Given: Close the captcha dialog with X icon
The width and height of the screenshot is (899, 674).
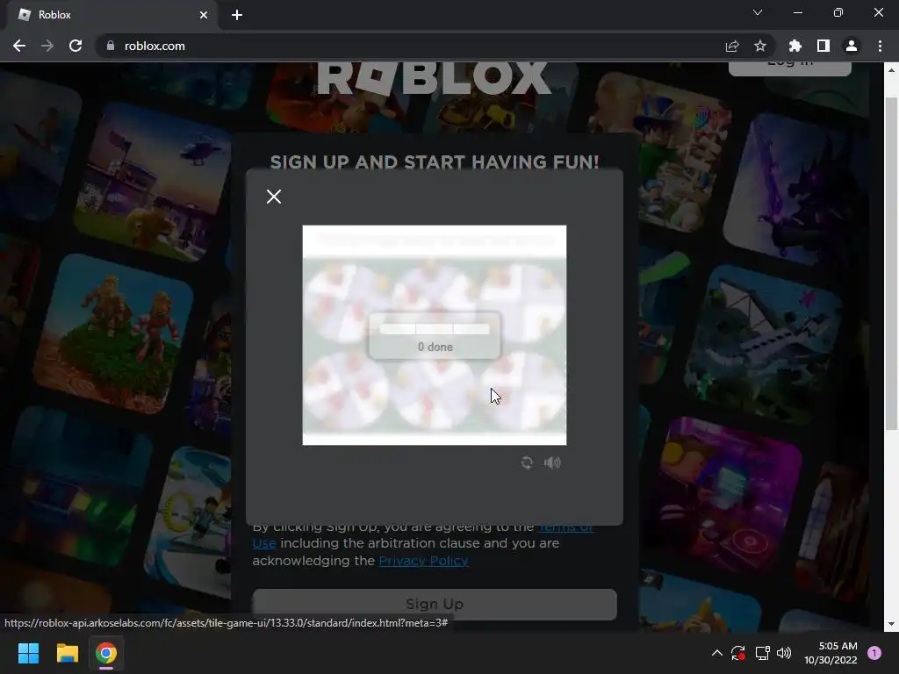Looking at the screenshot, I should click(x=274, y=197).
